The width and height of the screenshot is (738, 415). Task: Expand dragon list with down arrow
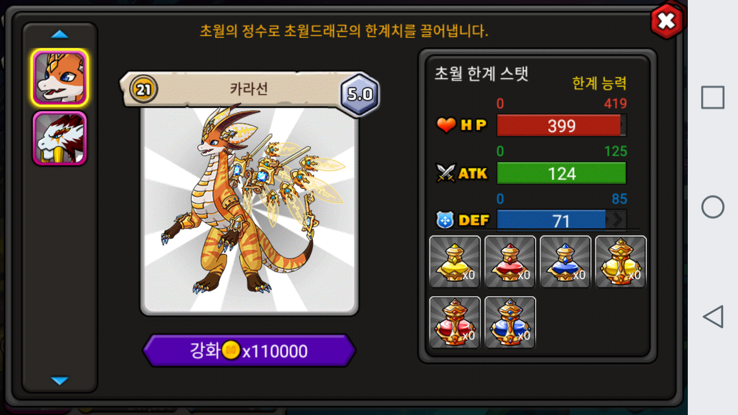pyautogui.click(x=59, y=380)
